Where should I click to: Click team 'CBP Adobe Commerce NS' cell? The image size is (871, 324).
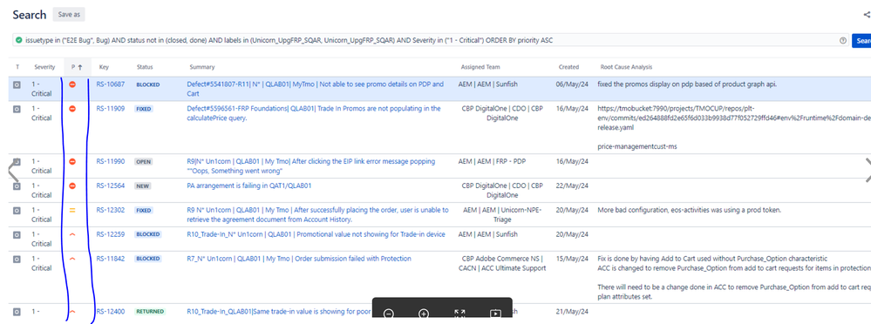click(502, 263)
